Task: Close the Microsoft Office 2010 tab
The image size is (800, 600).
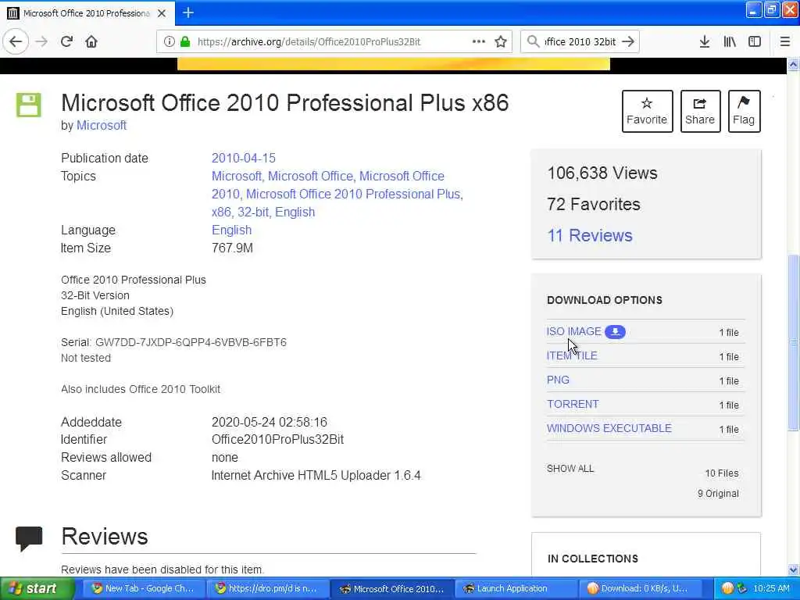Action: tap(162, 13)
